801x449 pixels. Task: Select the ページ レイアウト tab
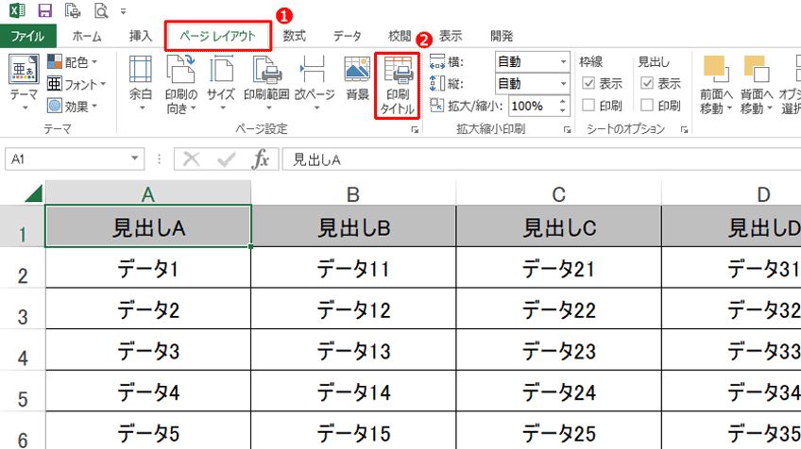[x=217, y=36]
